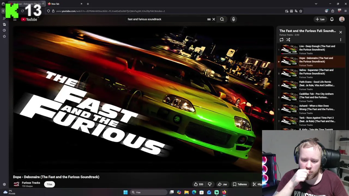The width and height of the screenshot is (349, 196).
Task: Open YouTube notifications bell
Action: tap(332, 19)
